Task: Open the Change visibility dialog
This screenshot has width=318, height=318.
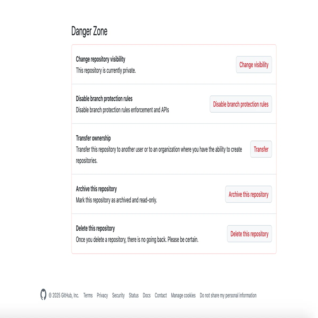Action: pos(254,65)
